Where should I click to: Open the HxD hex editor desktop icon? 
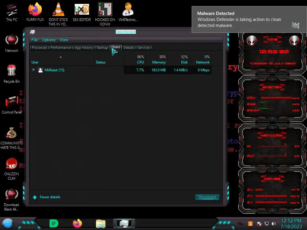point(82,12)
